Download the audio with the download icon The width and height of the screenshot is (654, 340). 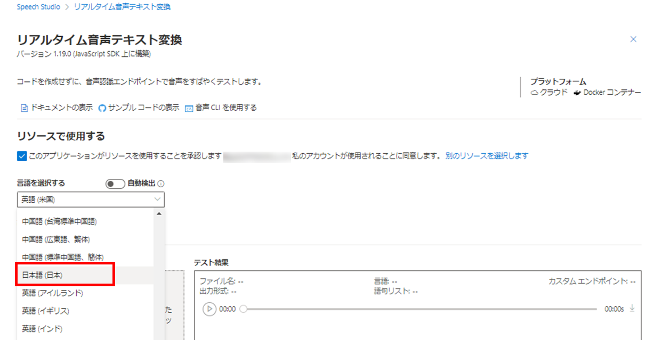click(x=632, y=308)
